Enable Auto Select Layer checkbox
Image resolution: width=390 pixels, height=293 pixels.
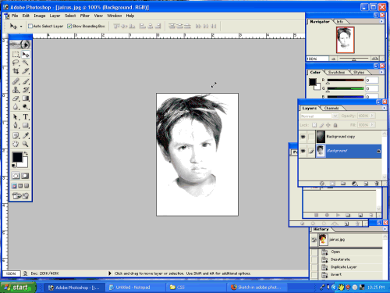click(x=30, y=26)
